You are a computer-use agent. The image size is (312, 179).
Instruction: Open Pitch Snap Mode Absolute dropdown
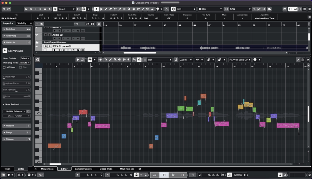(24, 63)
